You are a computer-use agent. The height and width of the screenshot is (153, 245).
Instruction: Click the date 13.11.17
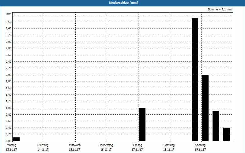11,150
